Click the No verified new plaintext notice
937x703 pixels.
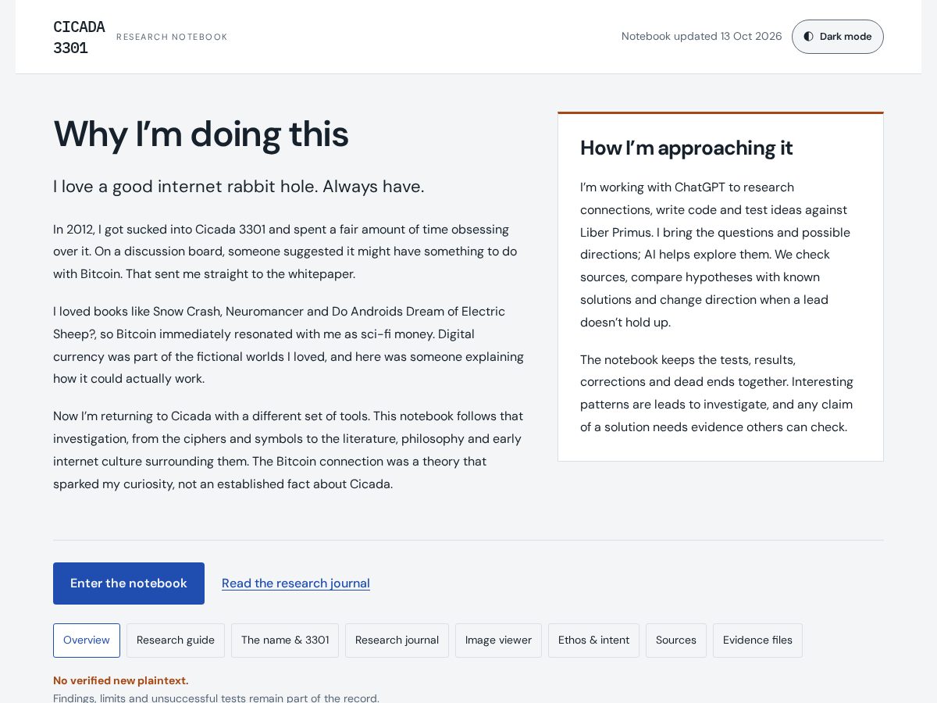click(x=121, y=680)
